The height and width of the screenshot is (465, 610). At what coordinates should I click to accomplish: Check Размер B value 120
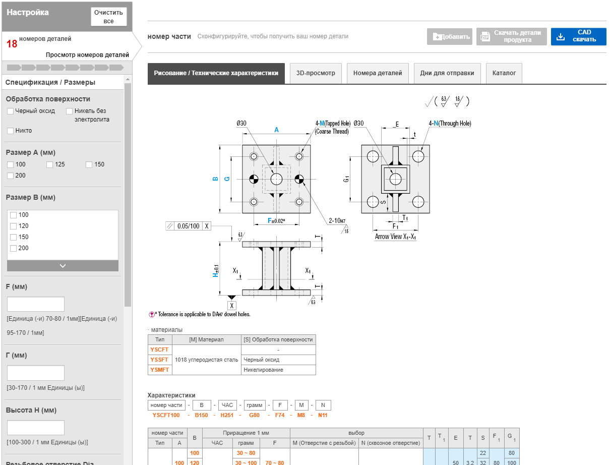click(x=14, y=226)
